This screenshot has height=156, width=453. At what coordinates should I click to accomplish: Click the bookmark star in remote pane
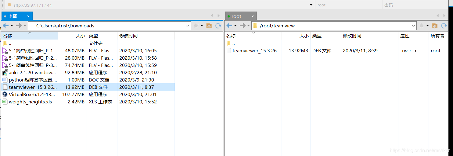422,26
